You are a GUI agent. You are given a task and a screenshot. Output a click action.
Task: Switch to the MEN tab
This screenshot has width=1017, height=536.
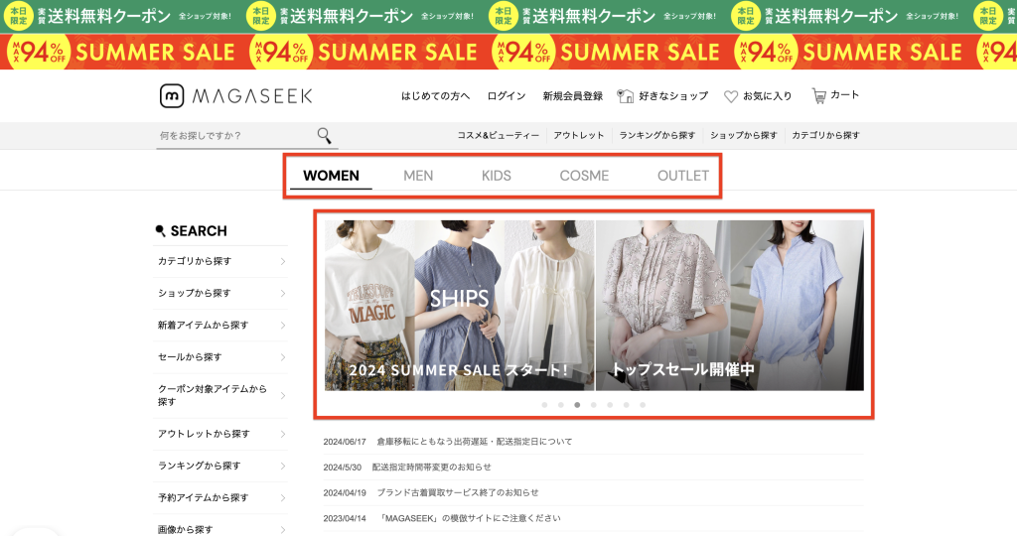pyautogui.click(x=418, y=176)
